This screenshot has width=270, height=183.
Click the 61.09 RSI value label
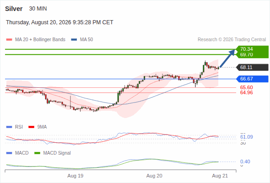click(x=247, y=137)
